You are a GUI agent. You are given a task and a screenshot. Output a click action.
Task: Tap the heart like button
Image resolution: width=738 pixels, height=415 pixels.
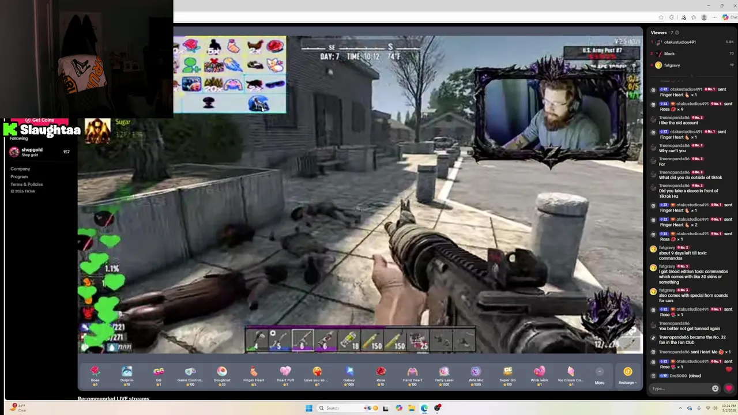click(x=729, y=388)
